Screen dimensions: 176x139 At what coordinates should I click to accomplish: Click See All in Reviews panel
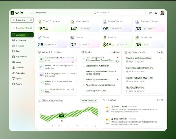160,100
